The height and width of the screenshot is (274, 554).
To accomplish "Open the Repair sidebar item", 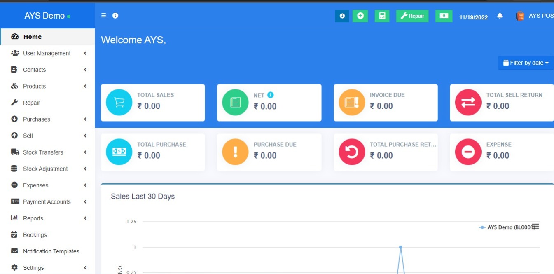I will click(31, 103).
